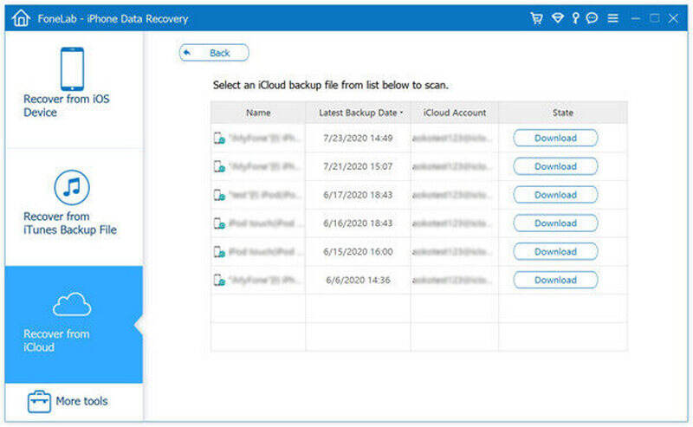Download the 6/17/2020 18:43 backup
The width and height of the screenshot is (693, 427).
pos(555,195)
